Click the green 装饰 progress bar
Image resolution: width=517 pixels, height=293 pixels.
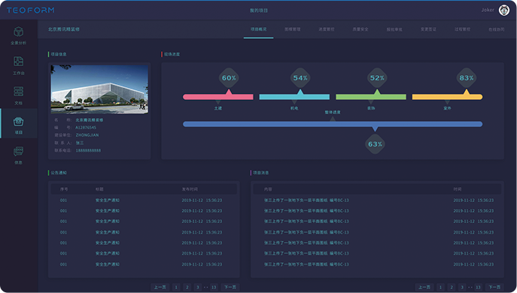371,97
